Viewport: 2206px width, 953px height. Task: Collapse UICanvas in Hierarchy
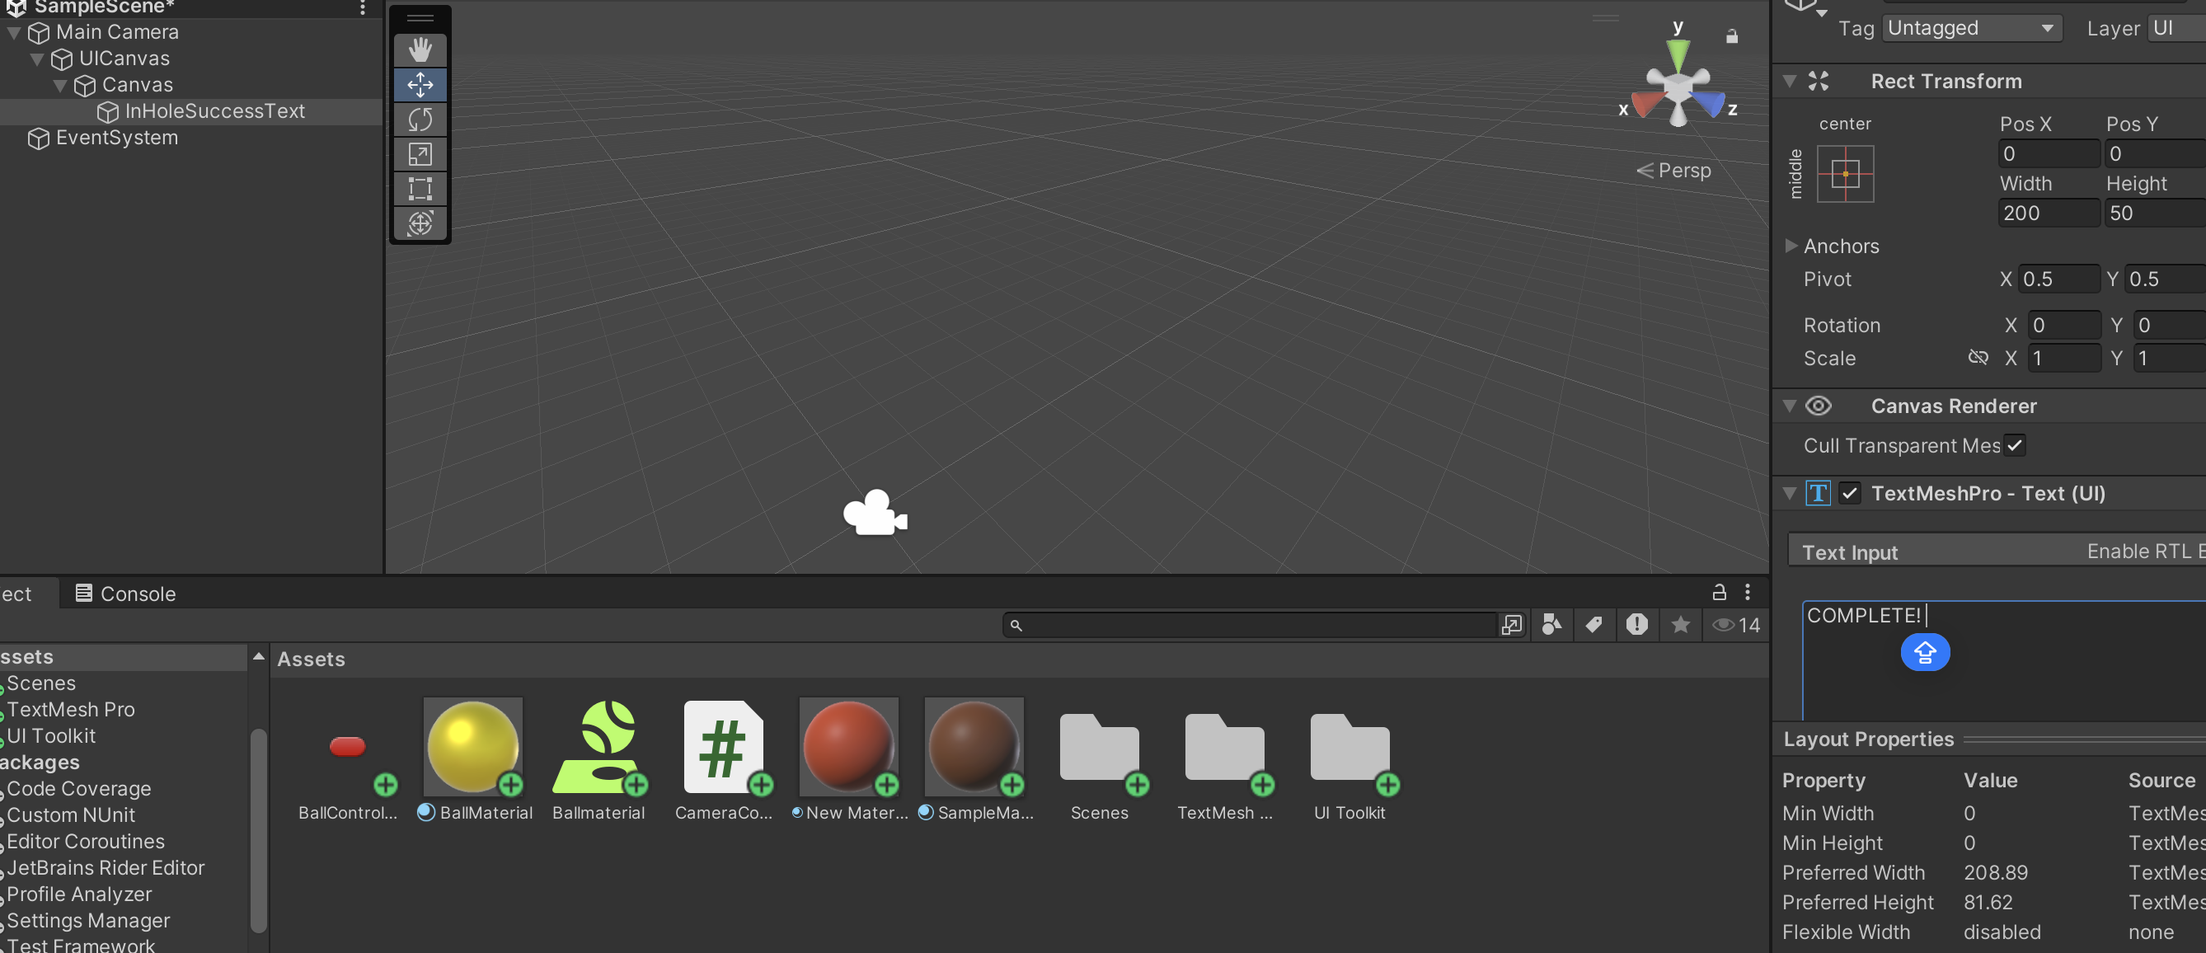coord(38,59)
